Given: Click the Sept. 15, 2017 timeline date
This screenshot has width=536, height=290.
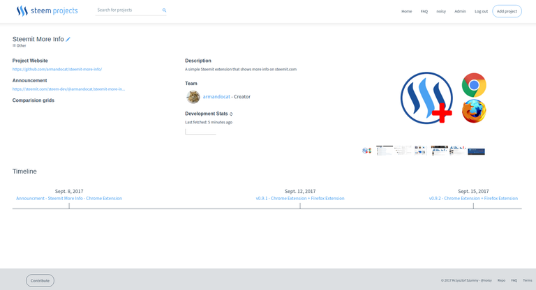Looking at the screenshot, I should click(473, 191).
